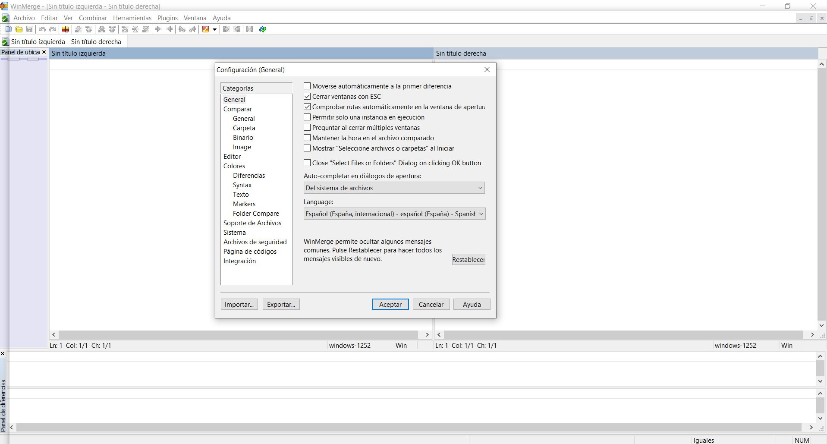The width and height of the screenshot is (827, 444).
Task: Click the right pane horizontal scrollbar track
Action: tap(624, 335)
